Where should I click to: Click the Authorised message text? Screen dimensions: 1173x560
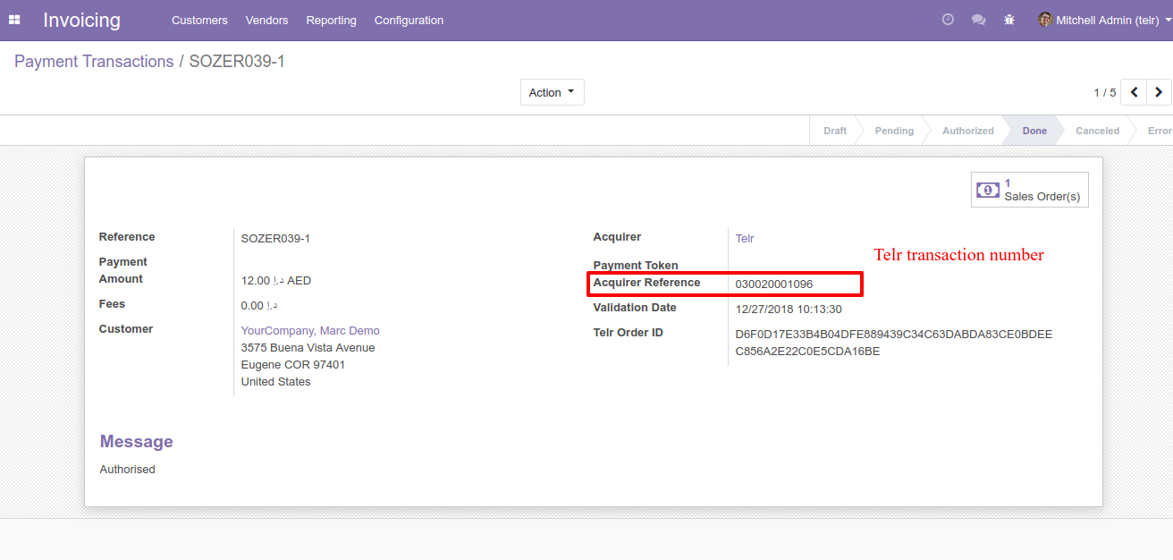pyautogui.click(x=127, y=470)
